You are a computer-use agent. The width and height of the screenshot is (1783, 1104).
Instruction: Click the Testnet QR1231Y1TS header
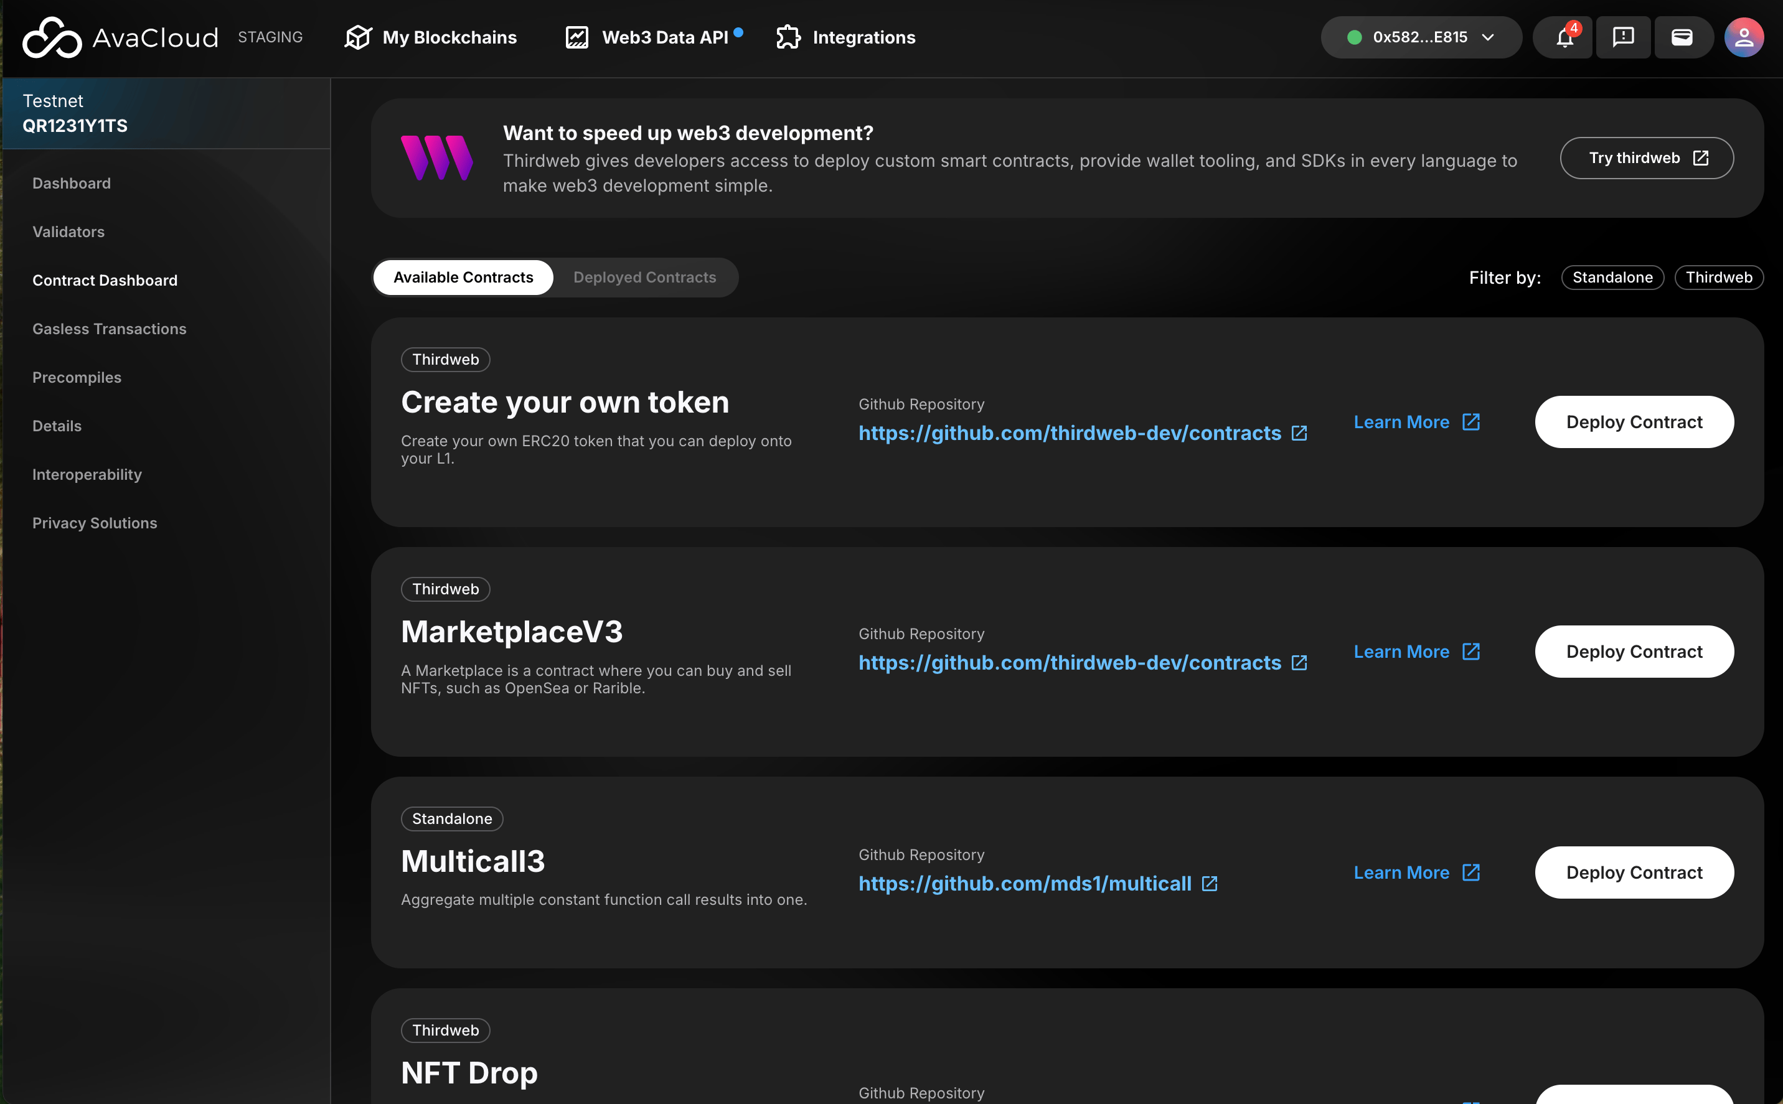point(75,113)
